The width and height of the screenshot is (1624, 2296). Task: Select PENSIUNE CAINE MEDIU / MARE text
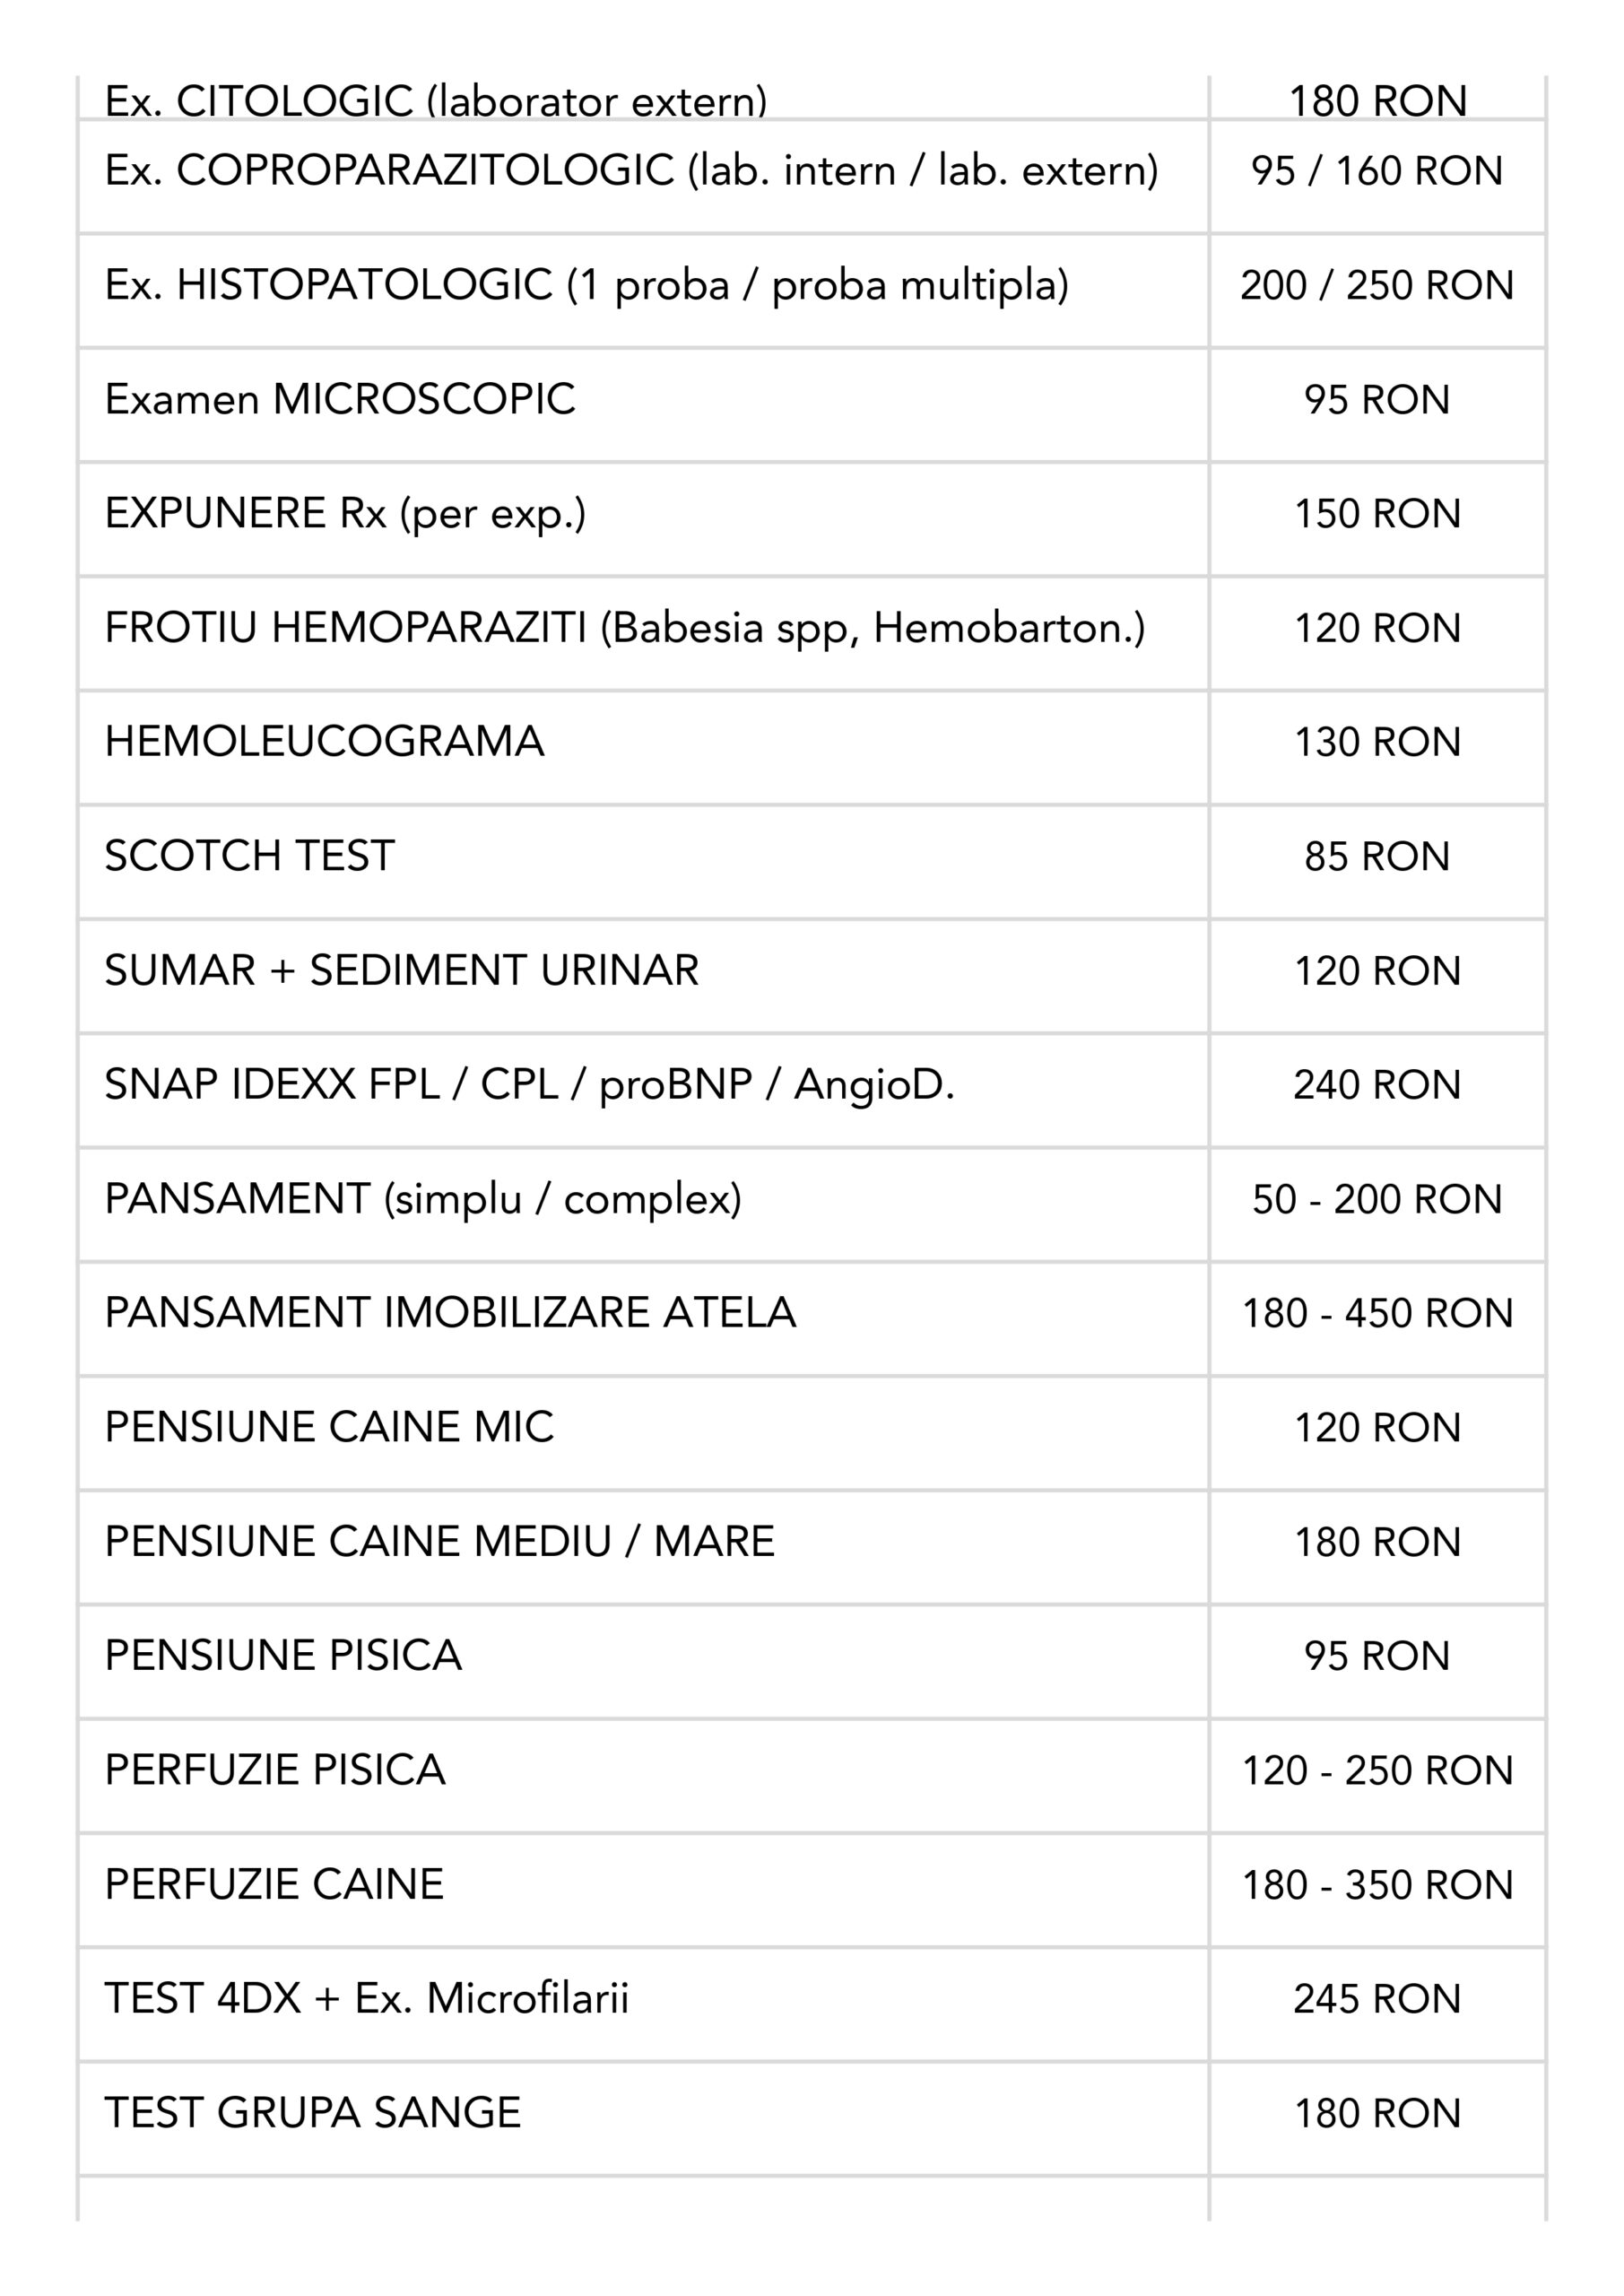point(439,1542)
